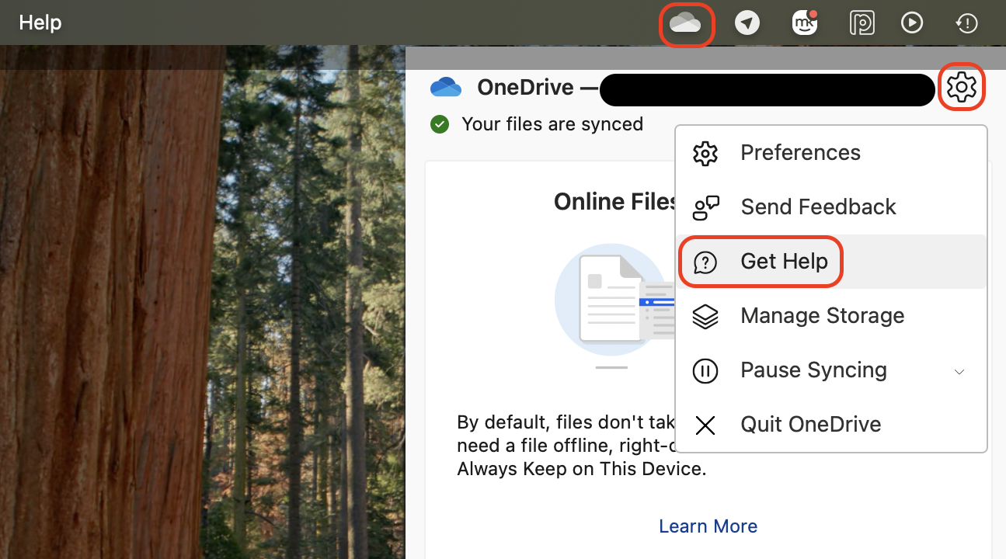1006x559 pixels.
Task: Expand the Pause Syncing chevron
Action: pos(959,371)
